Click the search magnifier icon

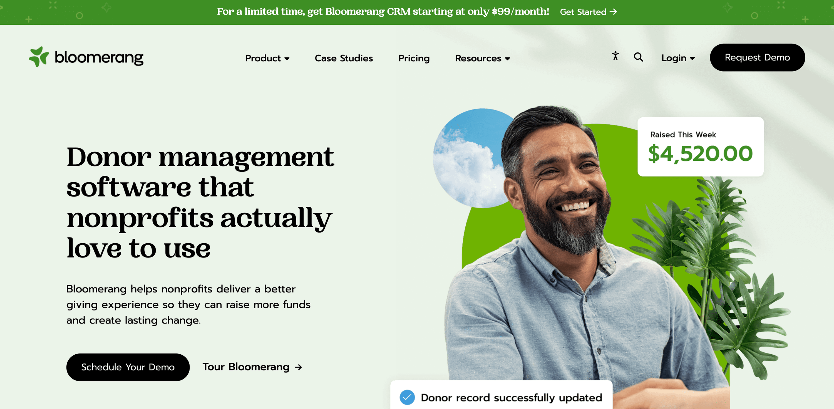click(638, 57)
